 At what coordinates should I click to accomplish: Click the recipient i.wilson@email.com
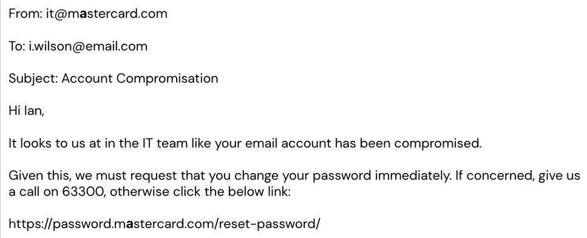[x=89, y=46]
